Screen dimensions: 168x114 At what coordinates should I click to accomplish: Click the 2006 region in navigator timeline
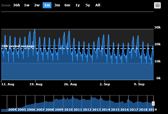coord(31,110)
